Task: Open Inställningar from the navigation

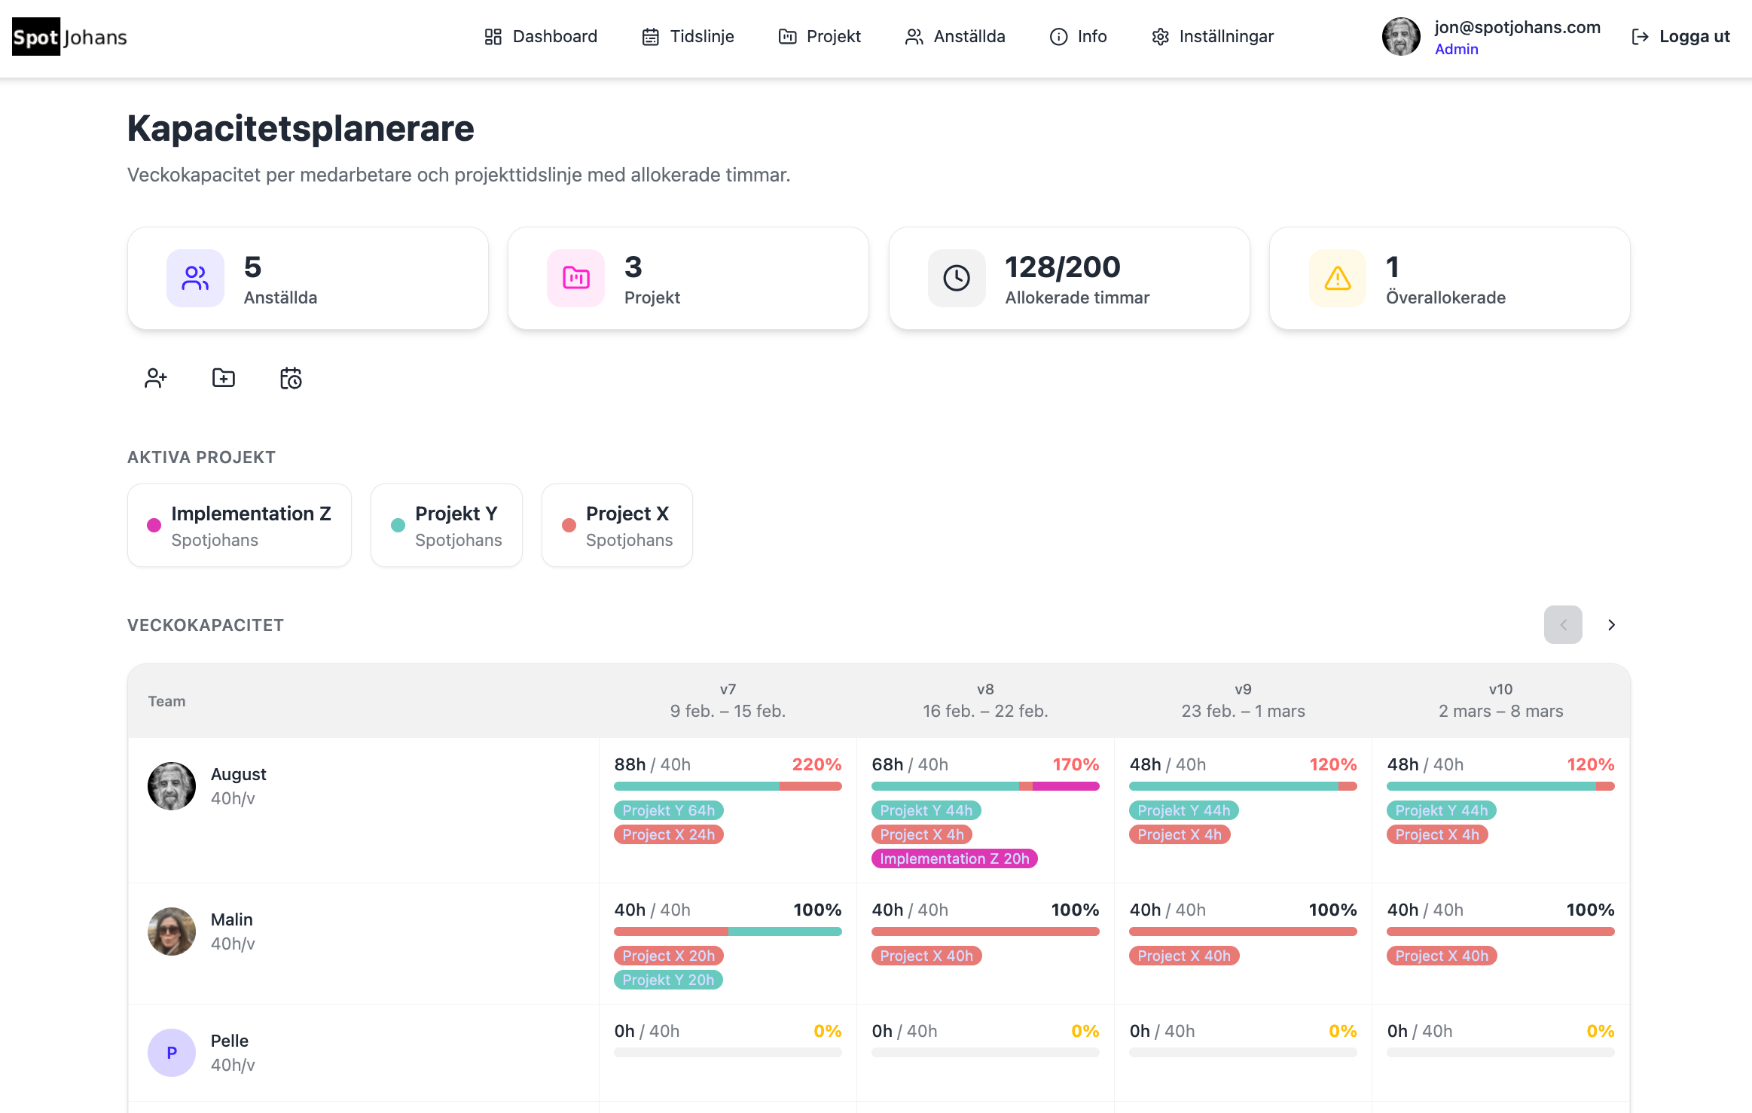Action: (1213, 36)
